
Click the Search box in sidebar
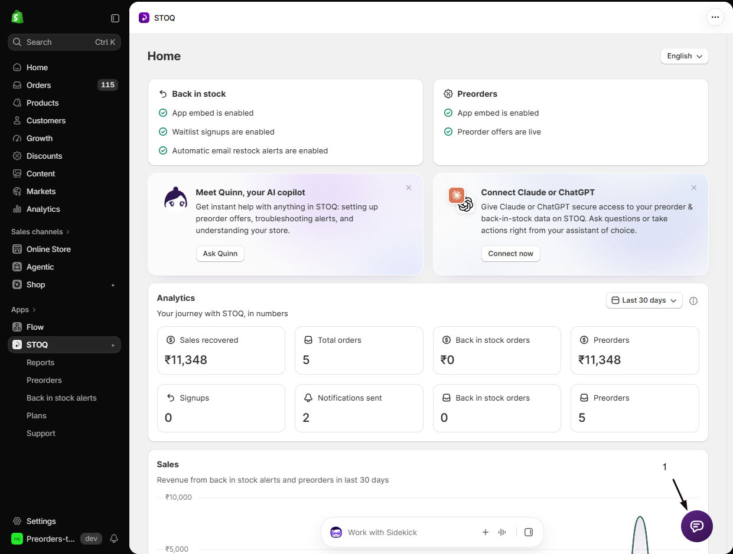pos(64,42)
